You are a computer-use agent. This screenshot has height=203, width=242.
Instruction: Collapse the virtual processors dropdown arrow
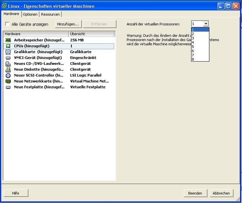click(x=206, y=24)
